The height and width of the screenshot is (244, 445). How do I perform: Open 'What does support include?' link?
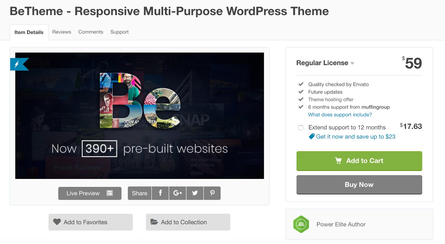point(340,114)
